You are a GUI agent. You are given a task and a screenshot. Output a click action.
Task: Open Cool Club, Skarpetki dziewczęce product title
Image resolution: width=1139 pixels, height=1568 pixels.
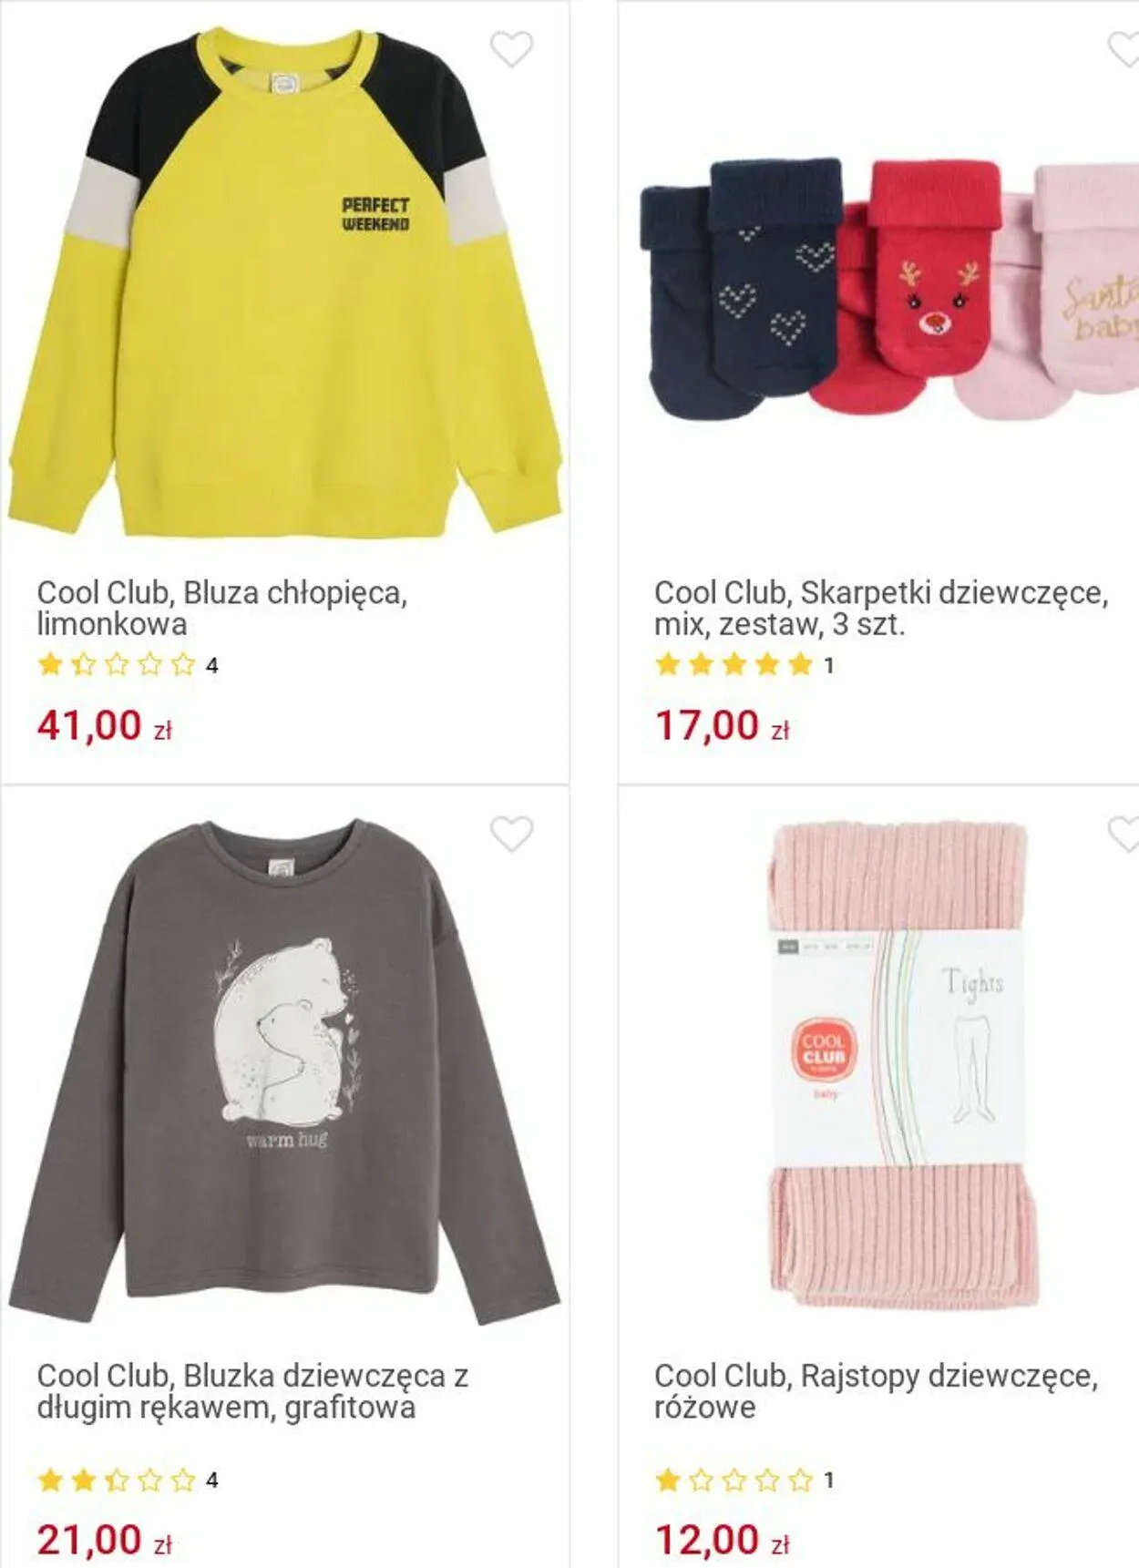(x=881, y=608)
